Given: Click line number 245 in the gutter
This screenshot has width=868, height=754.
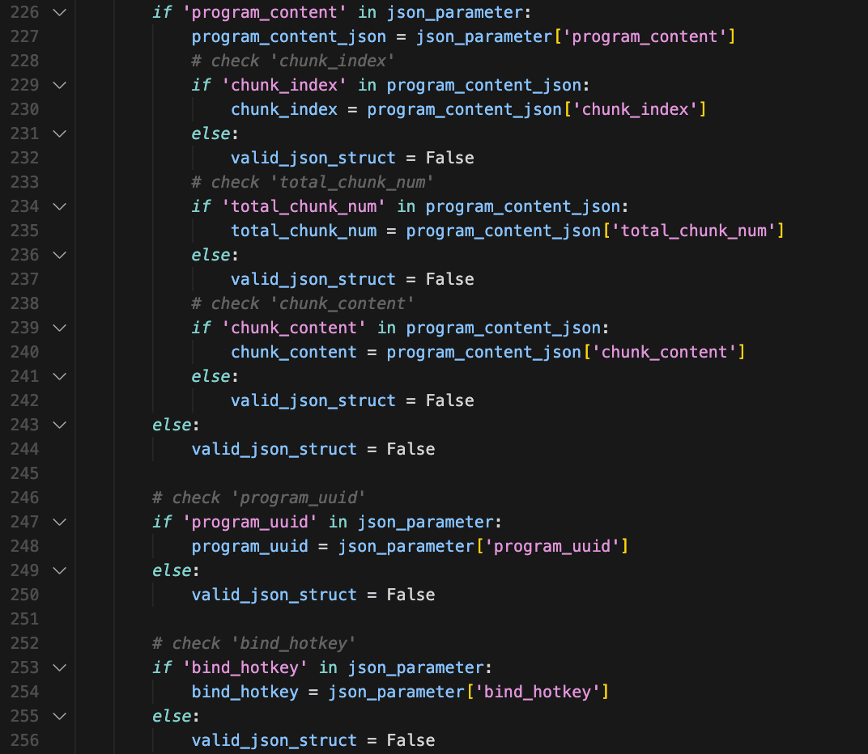Looking at the screenshot, I should (x=24, y=473).
